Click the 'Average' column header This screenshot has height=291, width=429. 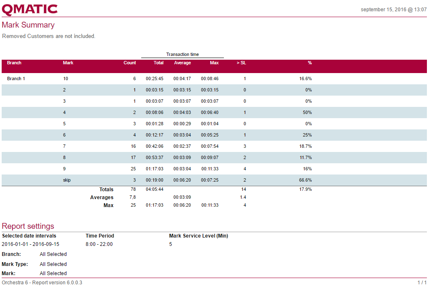(183, 63)
